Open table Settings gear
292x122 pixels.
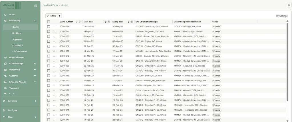[x=282, y=16]
